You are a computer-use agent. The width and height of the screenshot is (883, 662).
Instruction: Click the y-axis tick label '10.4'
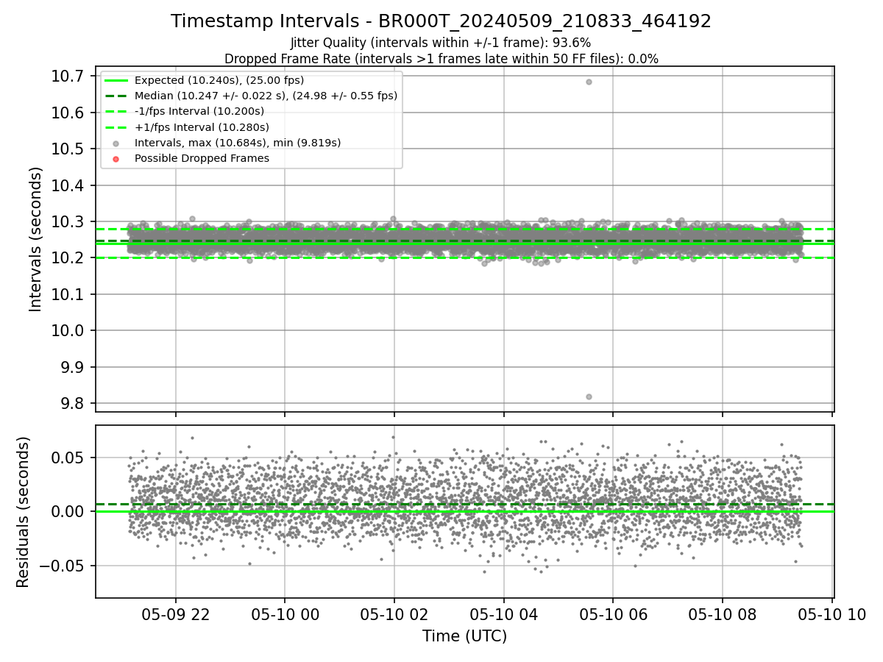68,185
